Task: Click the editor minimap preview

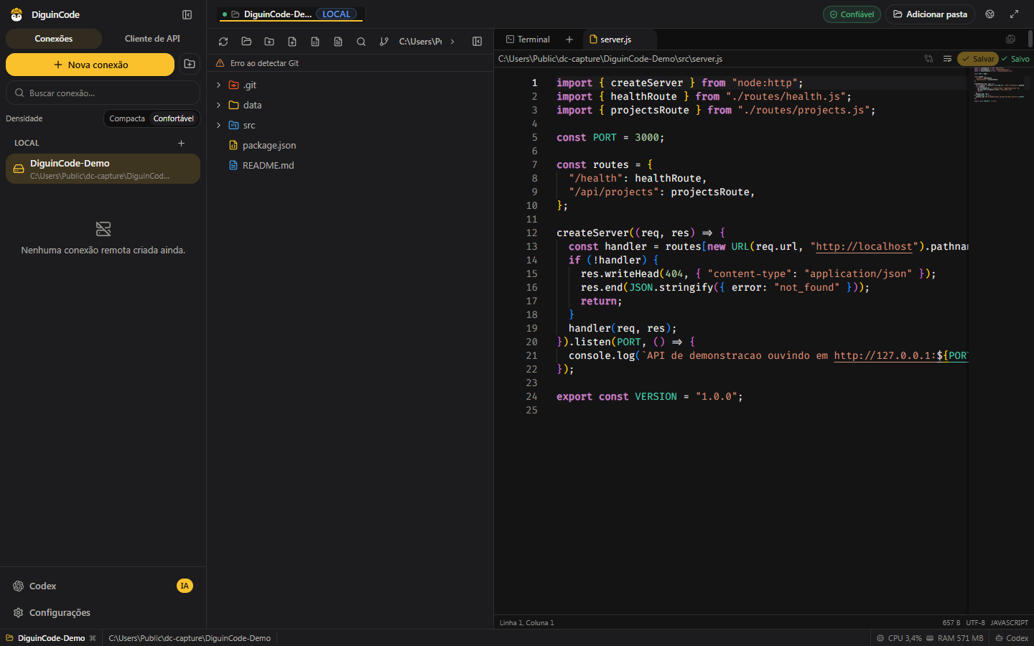Action: [x=1000, y=85]
